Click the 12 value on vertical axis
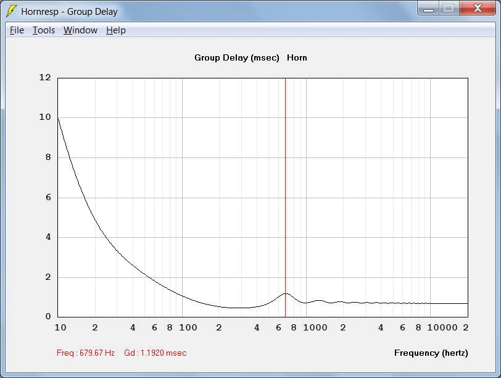 point(45,77)
